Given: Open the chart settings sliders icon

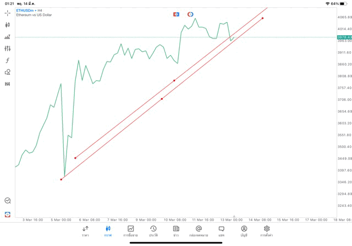Looking at the screenshot, I should click(x=8, y=48).
